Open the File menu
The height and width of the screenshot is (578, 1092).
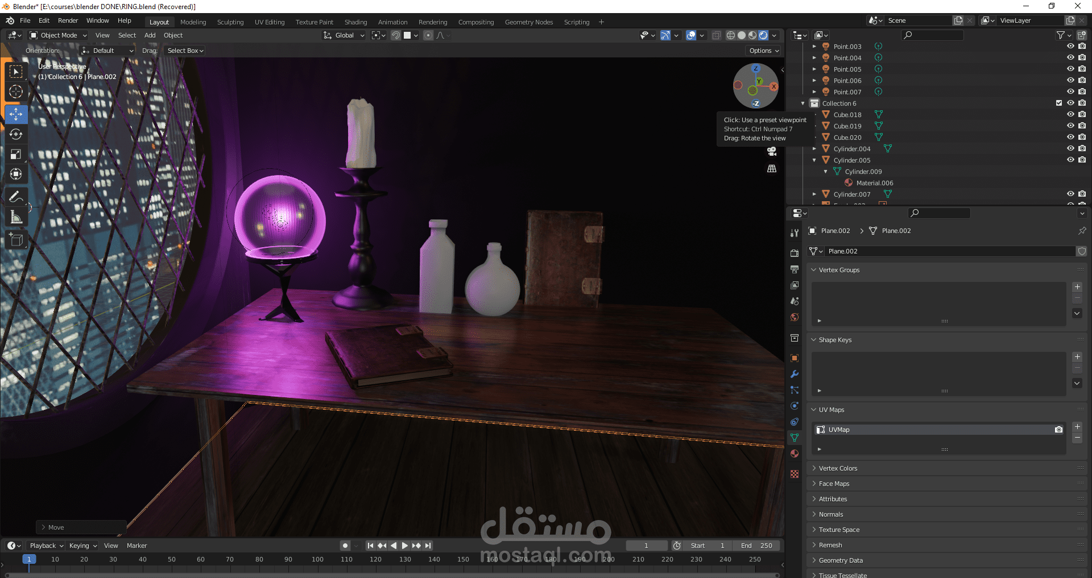25,20
